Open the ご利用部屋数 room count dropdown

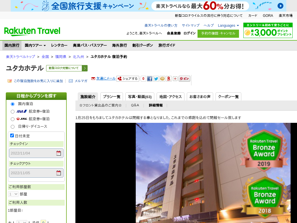pos(13,194)
